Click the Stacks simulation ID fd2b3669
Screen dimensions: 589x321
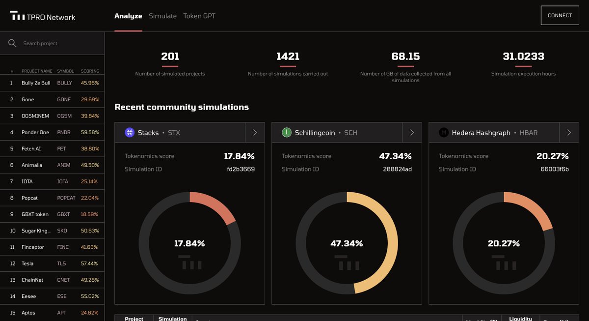241,169
